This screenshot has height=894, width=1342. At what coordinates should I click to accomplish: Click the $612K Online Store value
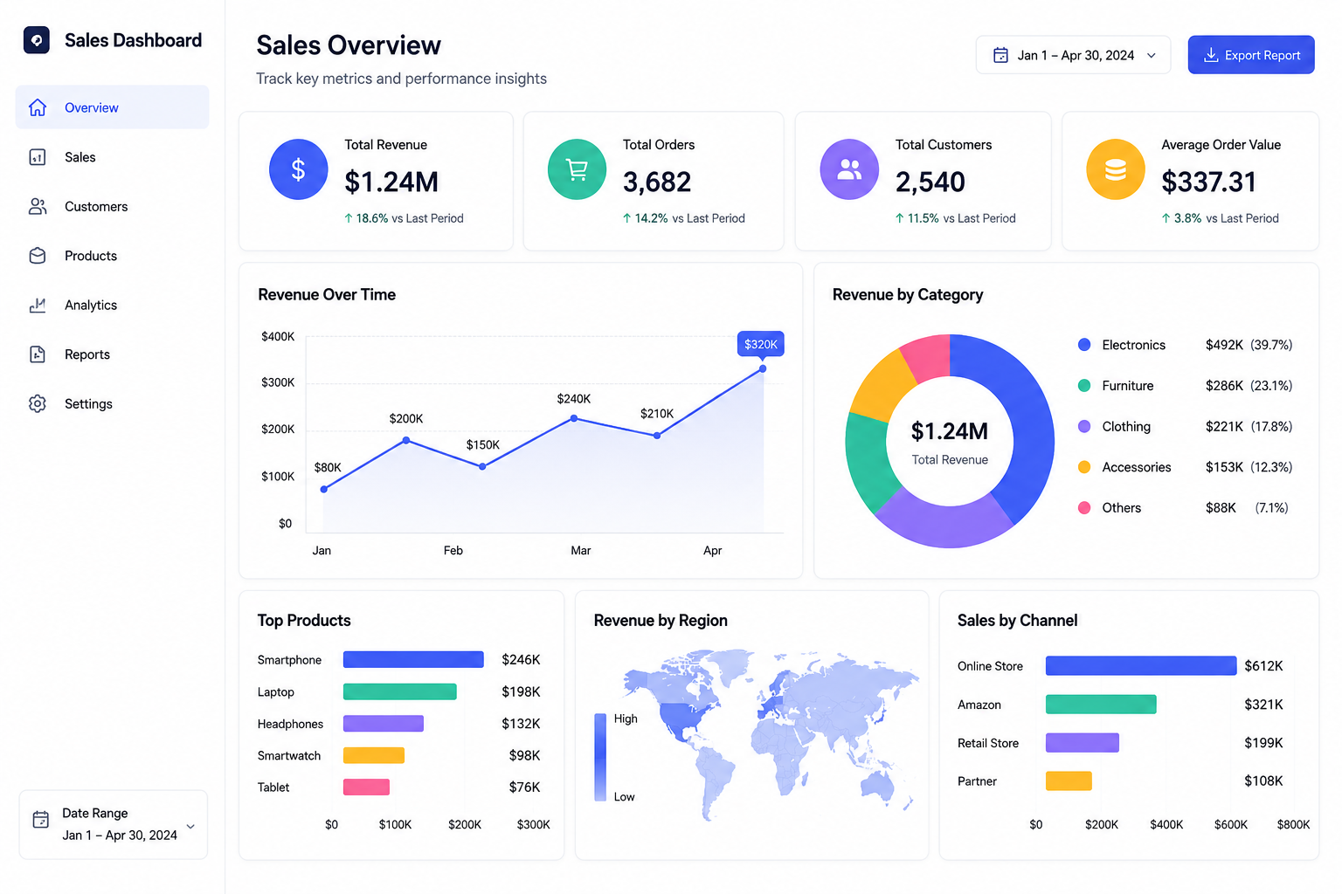(x=1263, y=665)
